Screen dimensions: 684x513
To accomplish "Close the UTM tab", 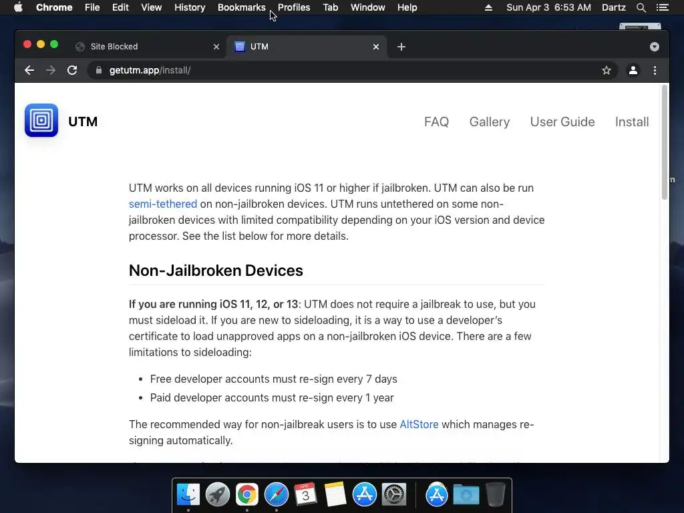I will (376, 47).
